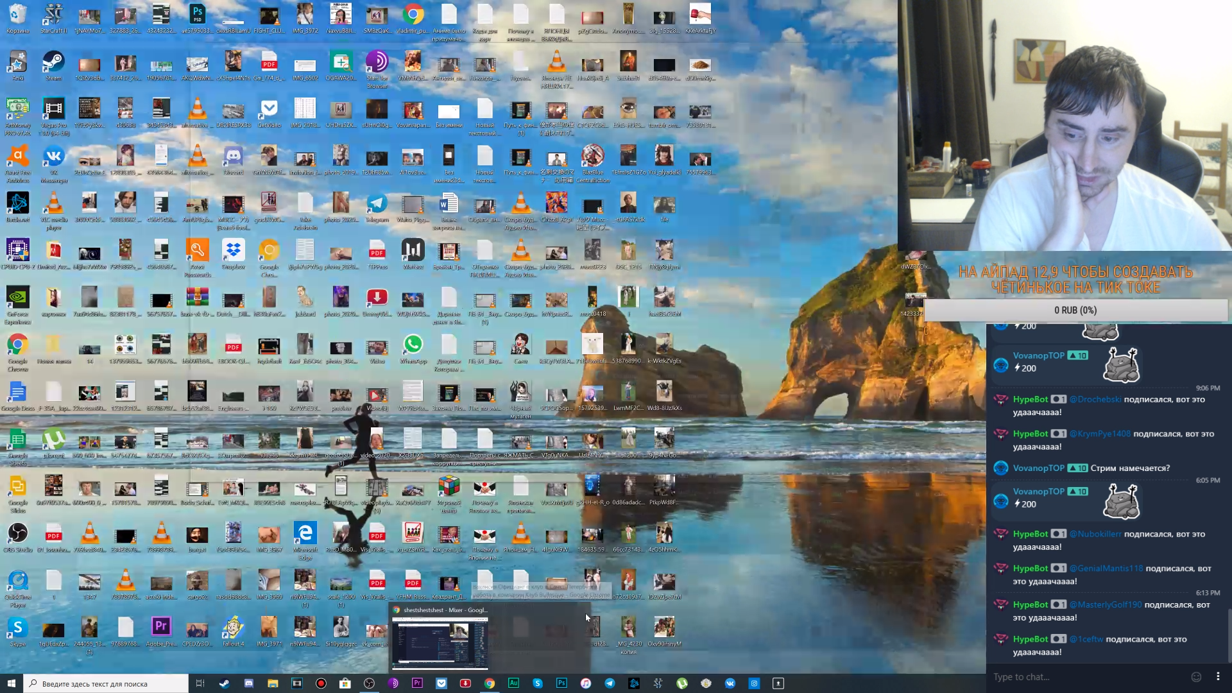The image size is (1232, 693).
Task: Open Telegram from the taskbar
Action: pos(610,683)
